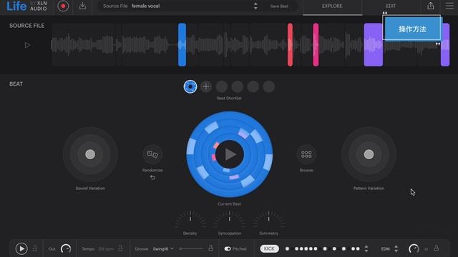Play the source file preview
This screenshot has height=257, width=458.
point(27,45)
